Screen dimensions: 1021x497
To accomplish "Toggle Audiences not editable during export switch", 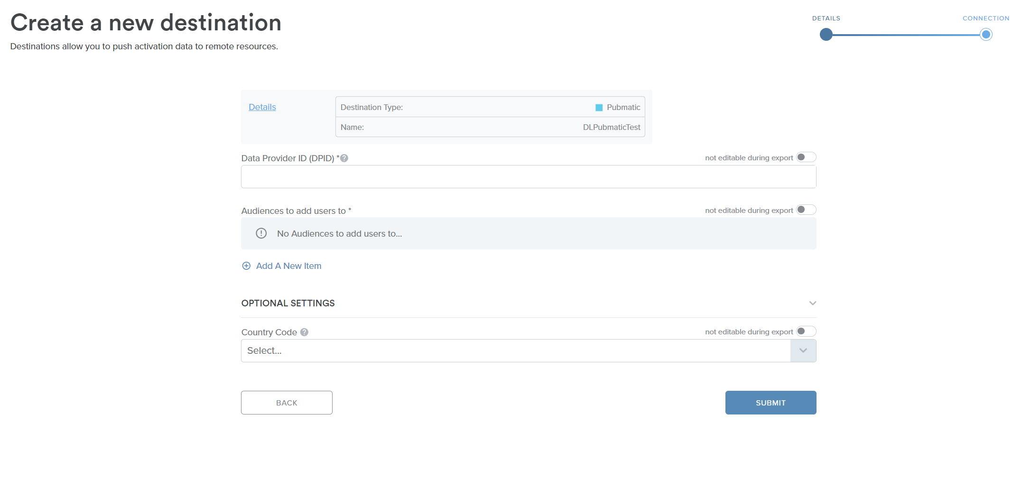I will tap(806, 210).
